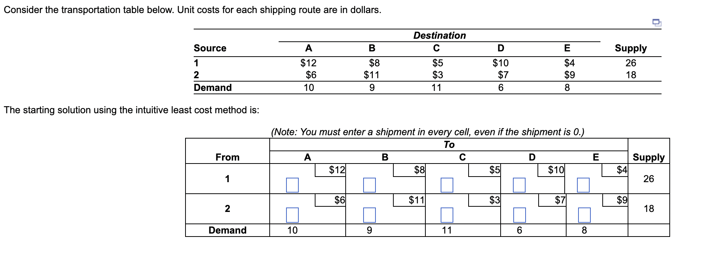Click shipment input box for route 2-A
Image resolution: width=704 pixels, height=260 pixels.
[292, 215]
